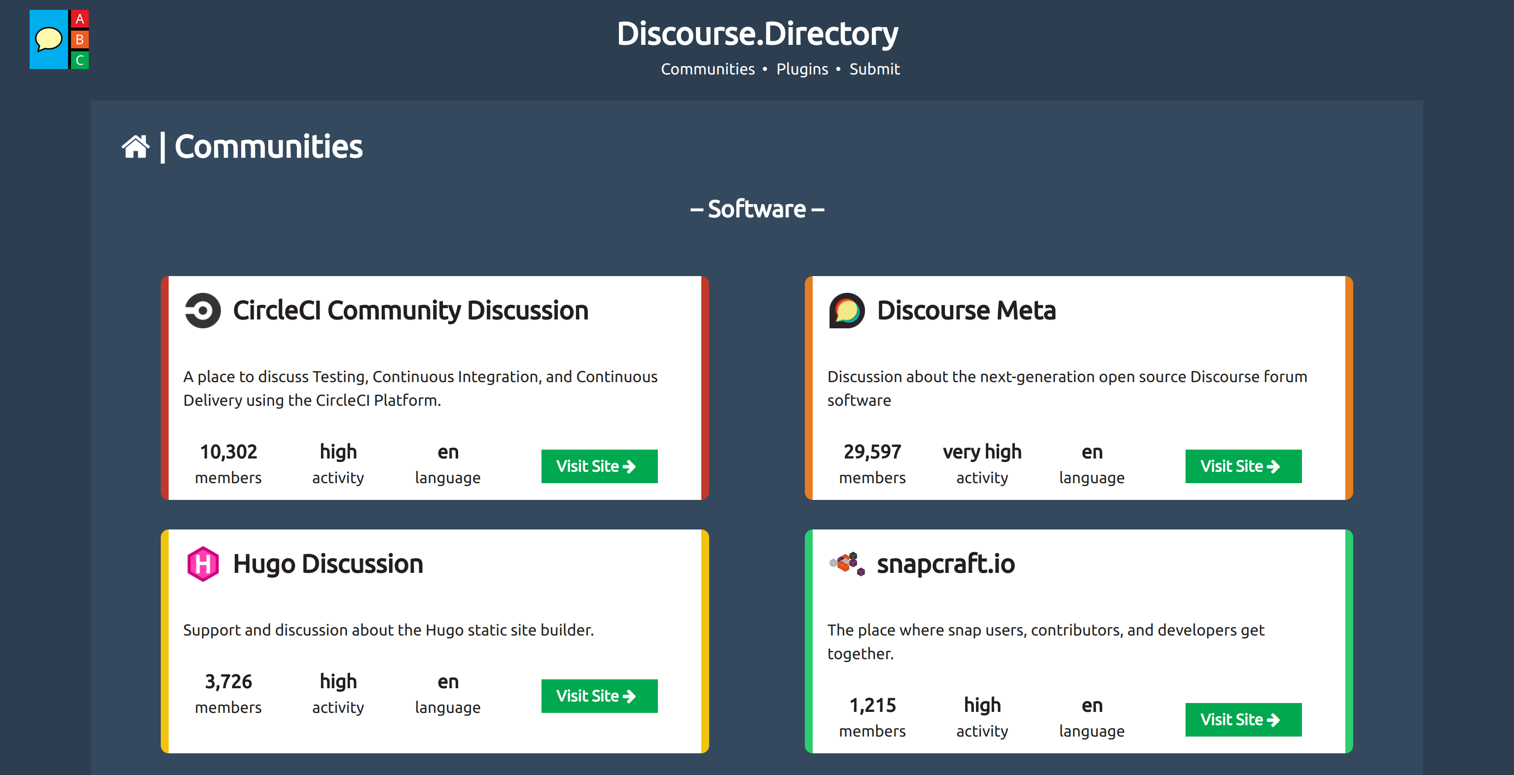Select the snapcraft.io card title
The image size is (1514, 775).
(946, 564)
